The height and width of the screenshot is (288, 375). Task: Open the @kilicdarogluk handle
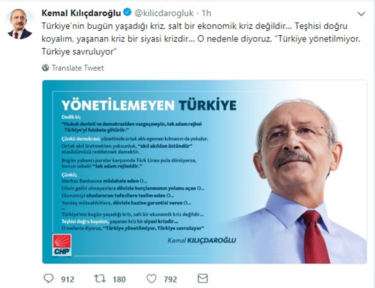tap(164, 13)
